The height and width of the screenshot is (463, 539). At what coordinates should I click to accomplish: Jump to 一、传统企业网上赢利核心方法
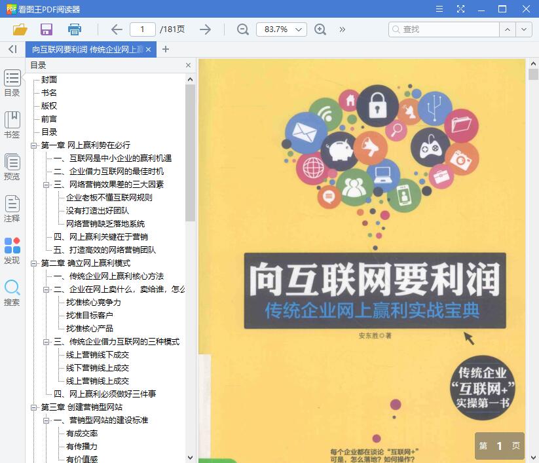109,276
